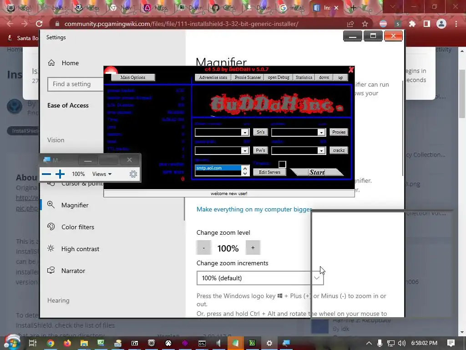Open Chrome extensions puzzle icon
The width and height of the screenshot is (466, 350).
pyautogui.click(x=412, y=24)
